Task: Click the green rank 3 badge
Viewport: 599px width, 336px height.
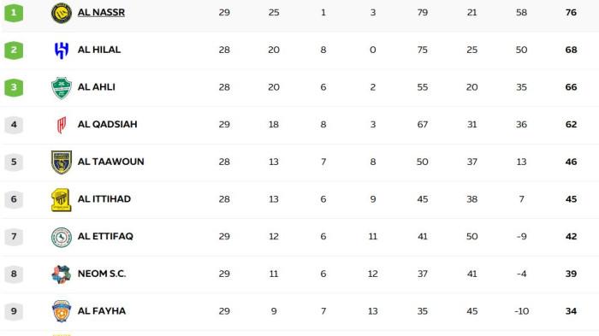Action: coord(14,87)
